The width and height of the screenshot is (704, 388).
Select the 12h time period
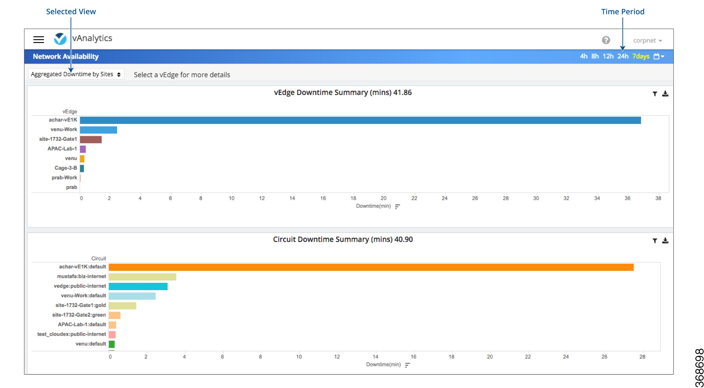(608, 56)
